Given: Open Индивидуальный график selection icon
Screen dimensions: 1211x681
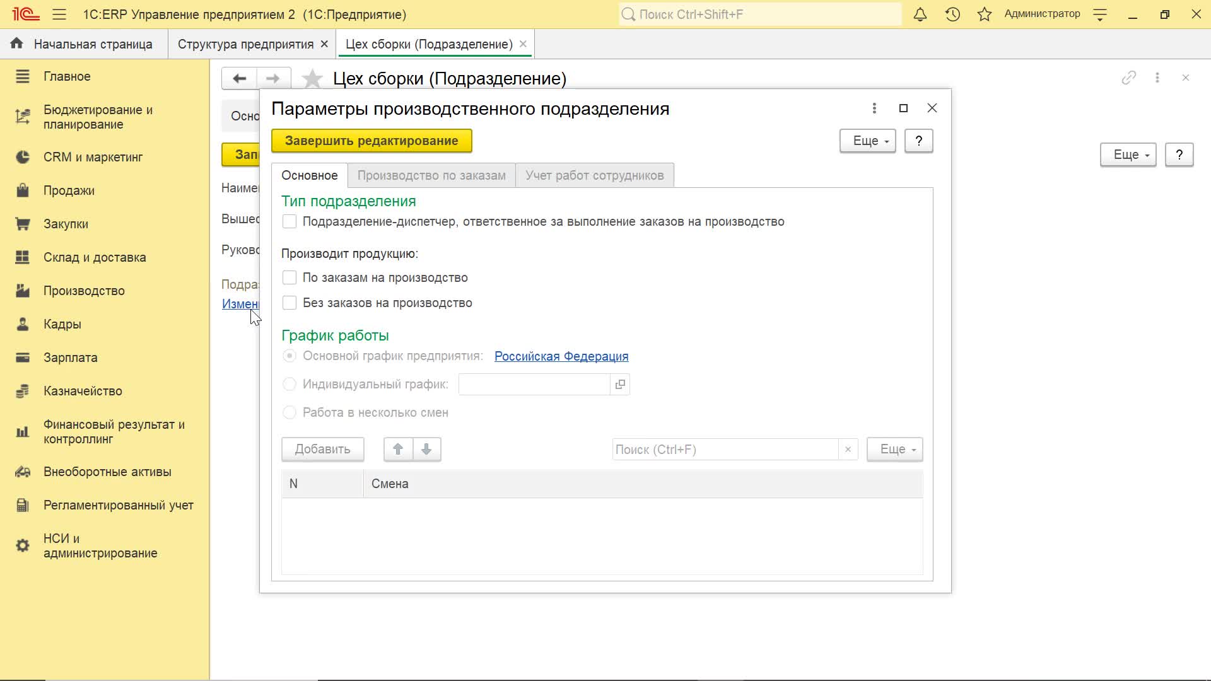Looking at the screenshot, I should 620,384.
